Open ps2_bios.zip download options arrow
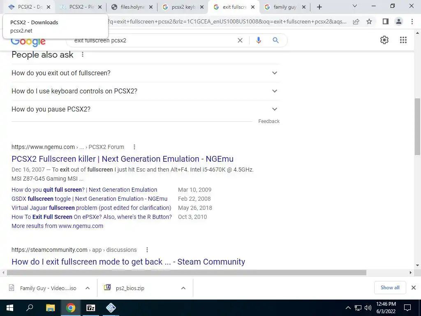This screenshot has height=316, width=421. pyautogui.click(x=183, y=288)
